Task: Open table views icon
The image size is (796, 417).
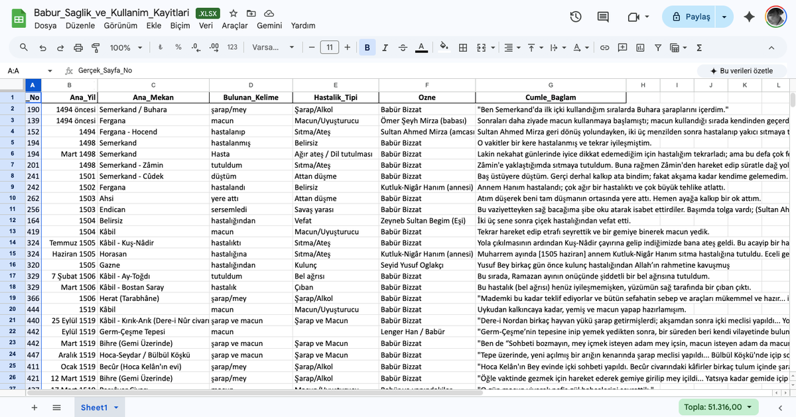Action: click(x=677, y=48)
